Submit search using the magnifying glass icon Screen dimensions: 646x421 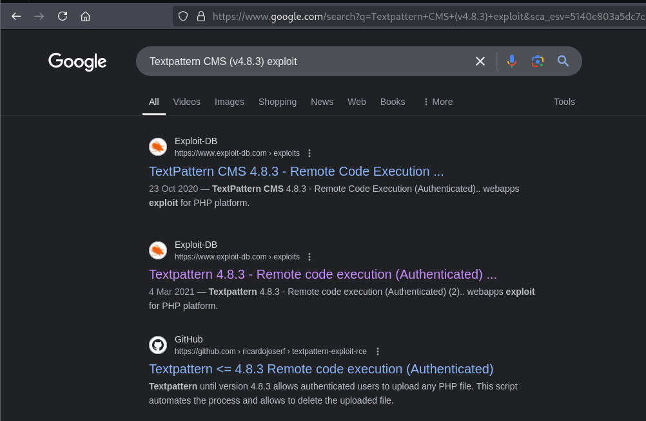pyautogui.click(x=563, y=61)
